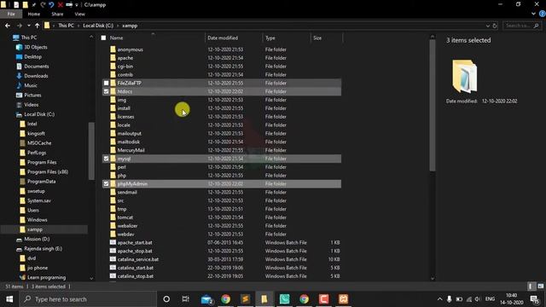Image resolution: width=546 pixels, height=307 pixels.
Task: Open Documents in the navigation pane
Action: [36, 67]
